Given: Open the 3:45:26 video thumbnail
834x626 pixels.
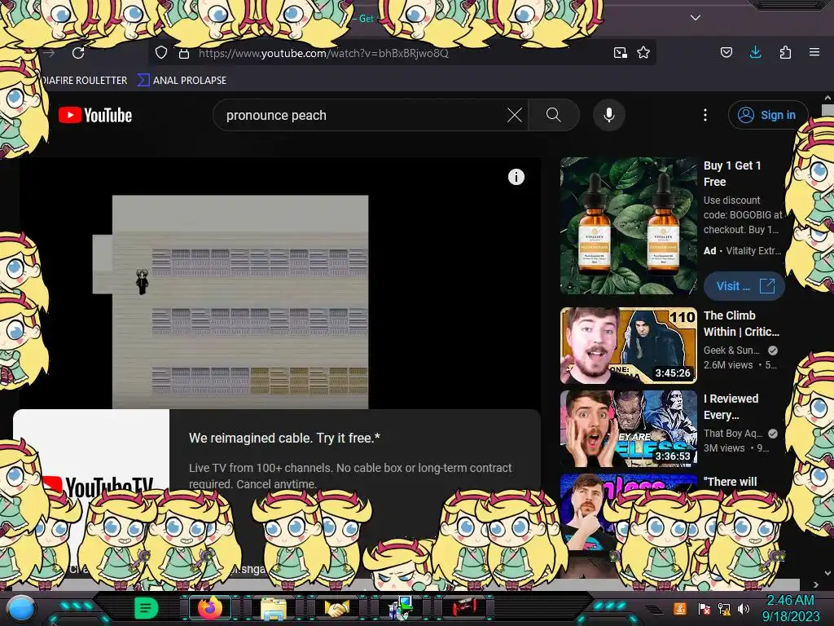Looking at the screenshot, I should (x=628, y=346).
